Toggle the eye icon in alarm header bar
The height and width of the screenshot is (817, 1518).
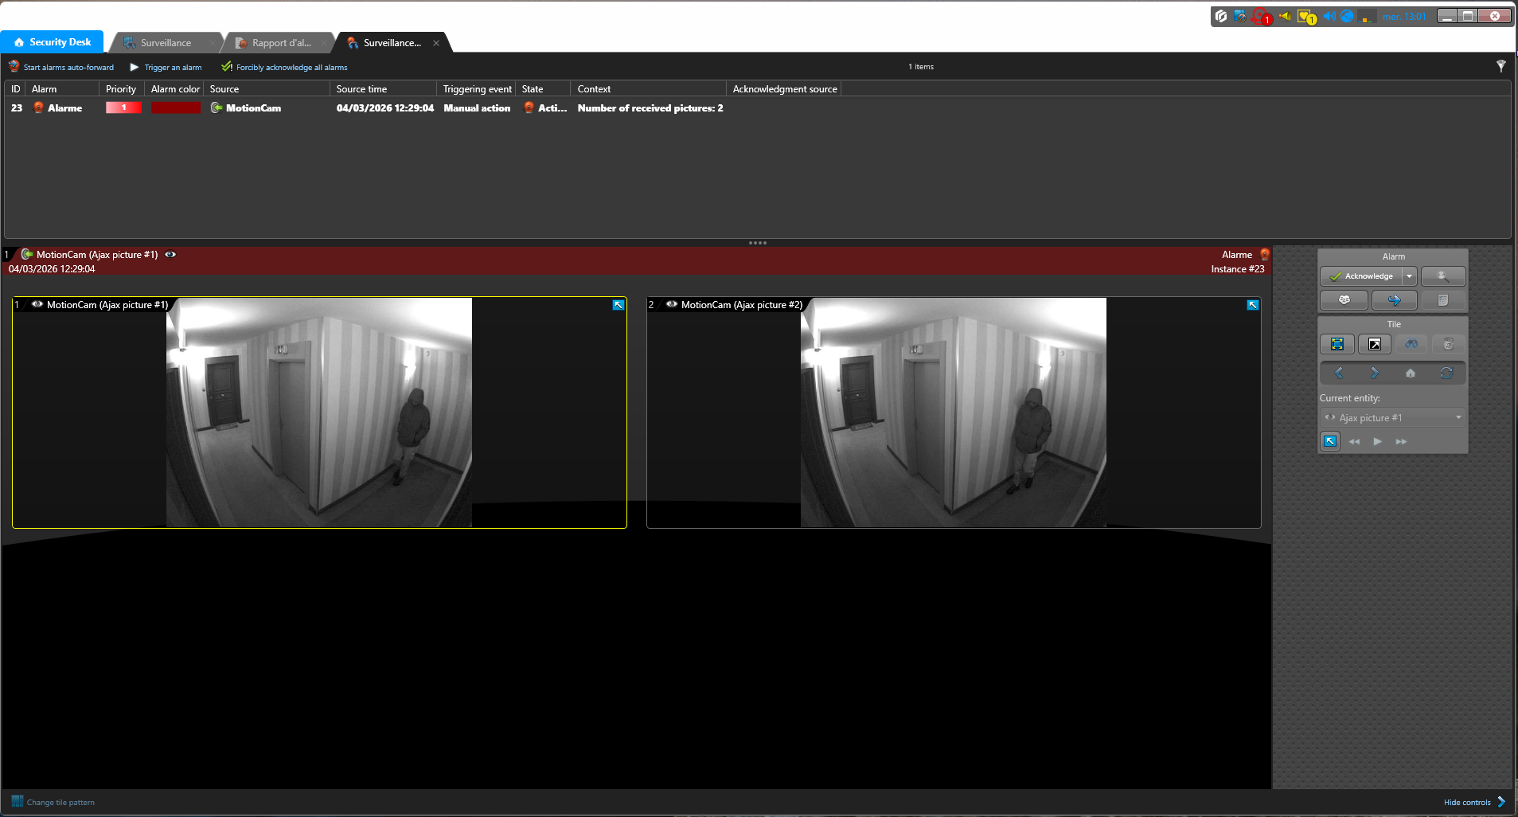pyautogui.click(x=170, y=255)
